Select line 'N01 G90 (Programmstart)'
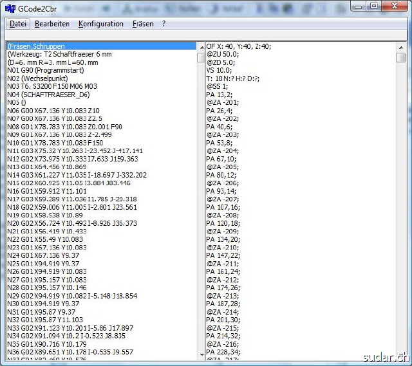 (x=102, y=70)
